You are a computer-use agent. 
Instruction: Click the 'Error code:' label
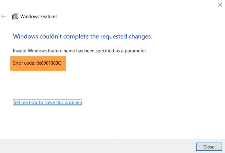pyautogui.click(x=24, y=62)
